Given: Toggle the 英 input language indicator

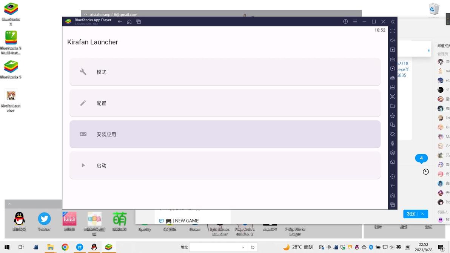Looking at the screenshot, I should point(399,247).
